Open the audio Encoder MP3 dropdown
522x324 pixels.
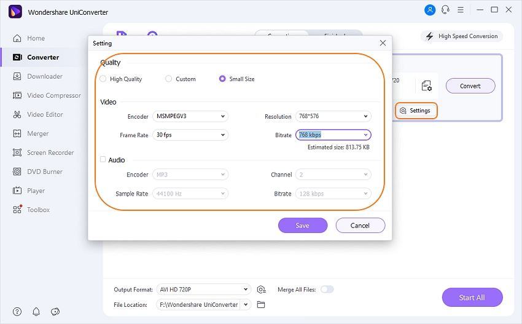click(190, 175)
